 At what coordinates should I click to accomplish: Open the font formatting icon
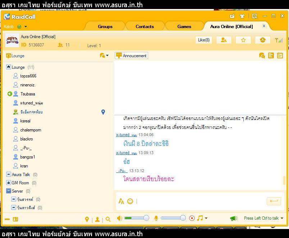[x=121, y=201]
